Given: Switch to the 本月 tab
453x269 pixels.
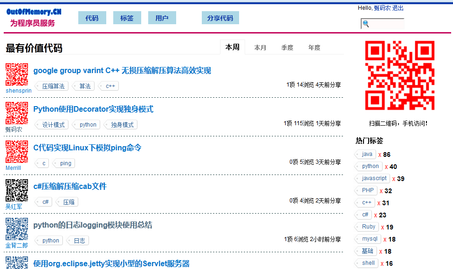Looking at the screenshot, I should coord(261,47).
